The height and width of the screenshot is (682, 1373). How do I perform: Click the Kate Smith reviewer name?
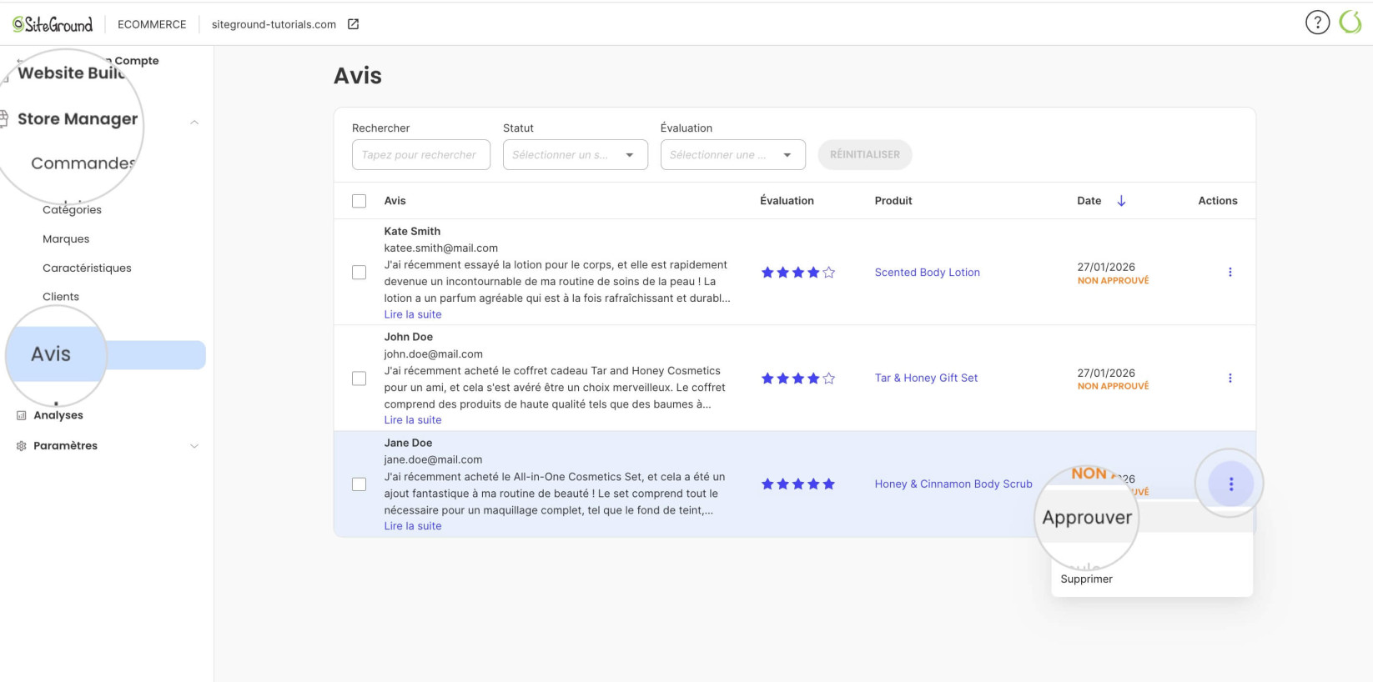click(412, 231)
